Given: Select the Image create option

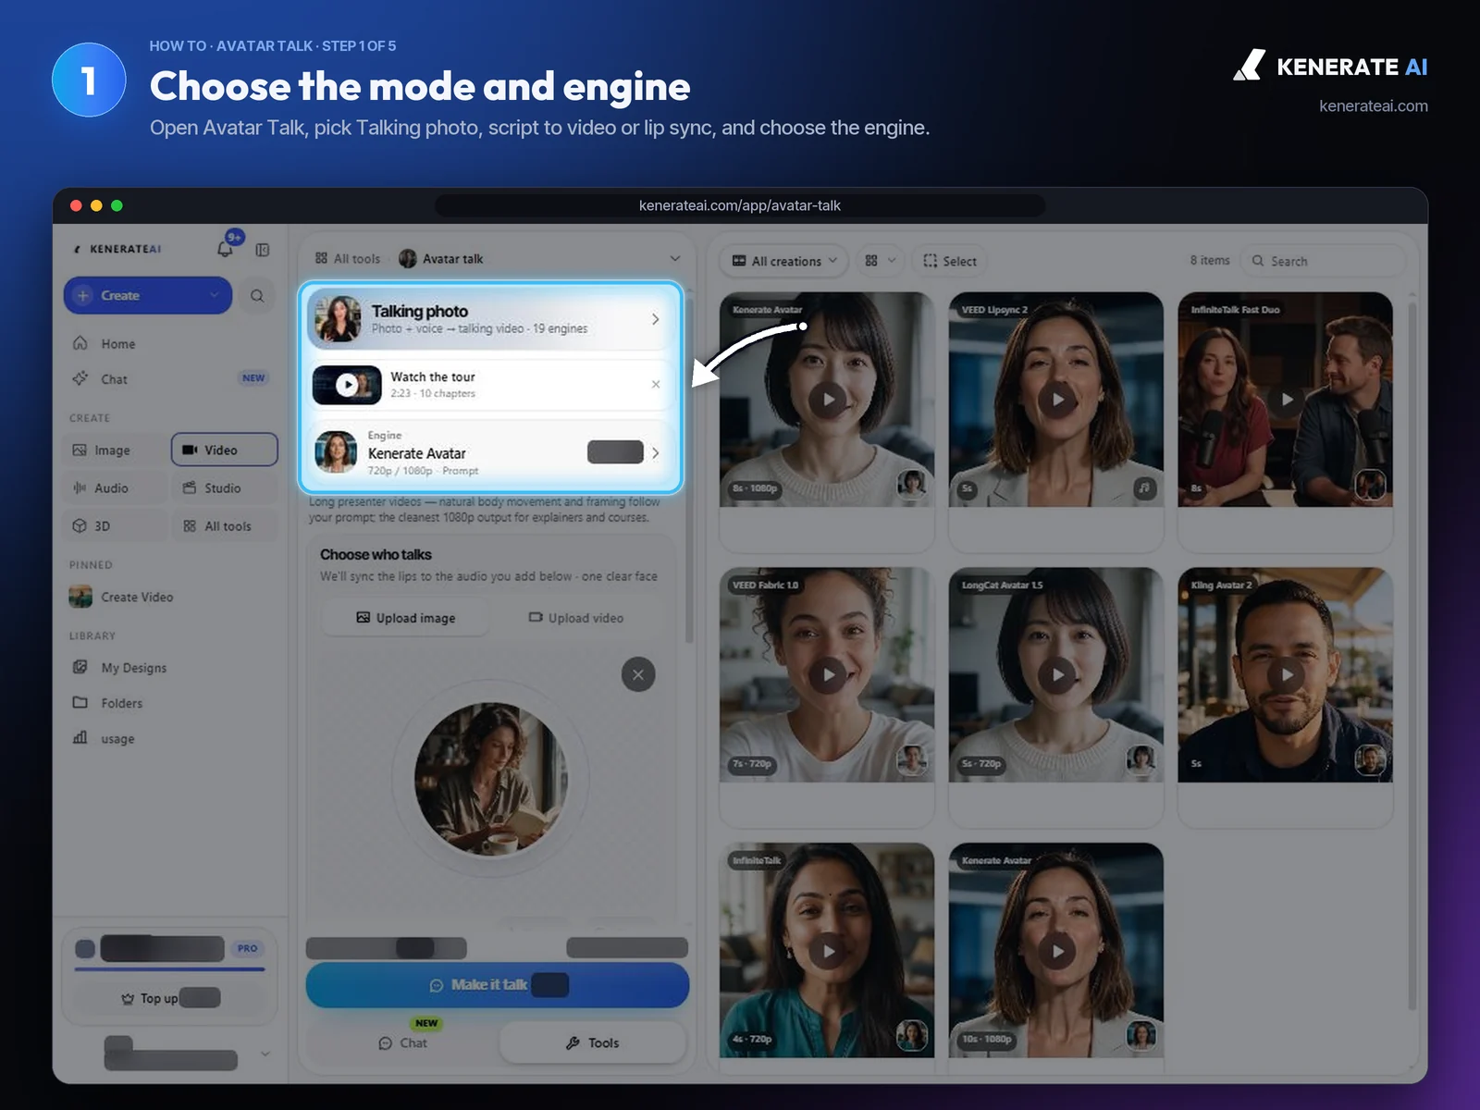Looking at the screenshot, I should pyautogui.click(x=113, y=450).
